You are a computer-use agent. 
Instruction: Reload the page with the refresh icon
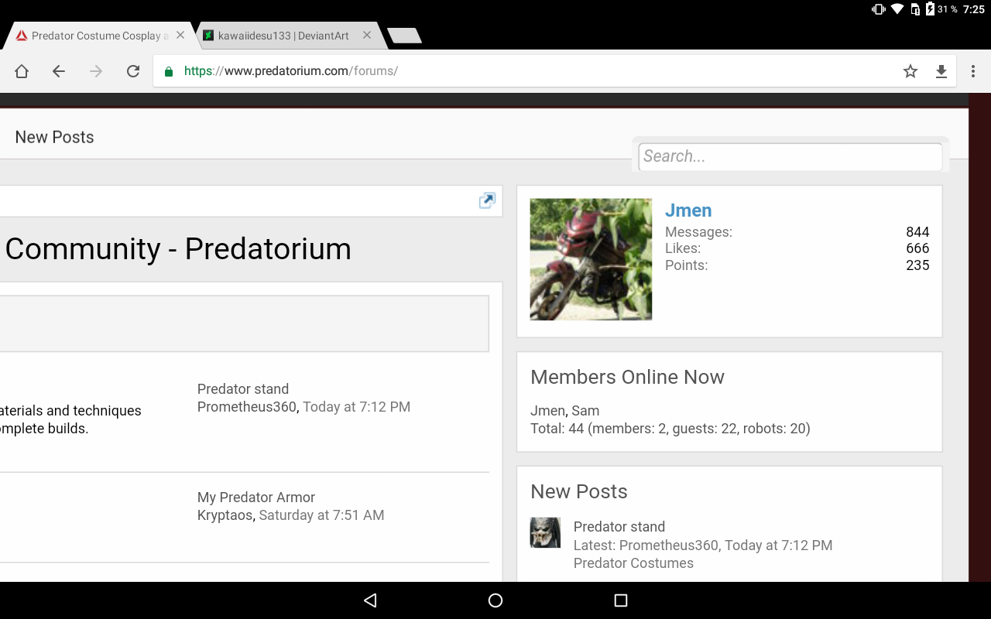133,71
